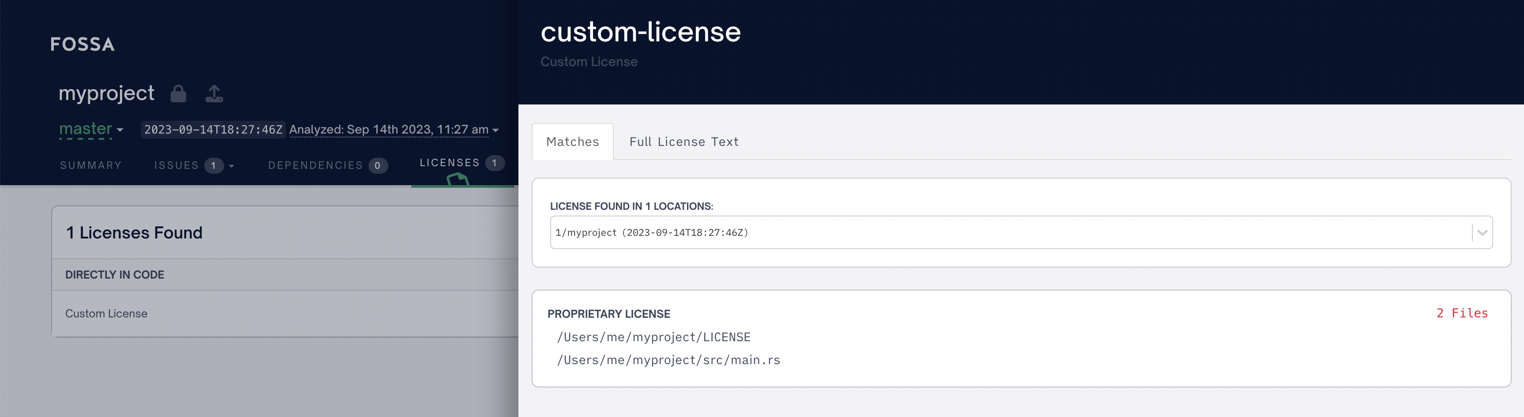Click the 2023-09-14T18:27:46Z revision label
Viewport: 1524px width, 417px height.
point(214,129)
